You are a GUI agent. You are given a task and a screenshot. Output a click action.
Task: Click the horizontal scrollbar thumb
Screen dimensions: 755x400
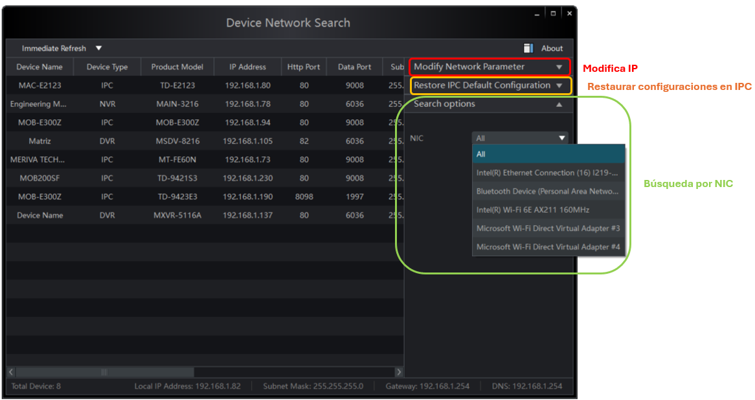tap(104, 372)
